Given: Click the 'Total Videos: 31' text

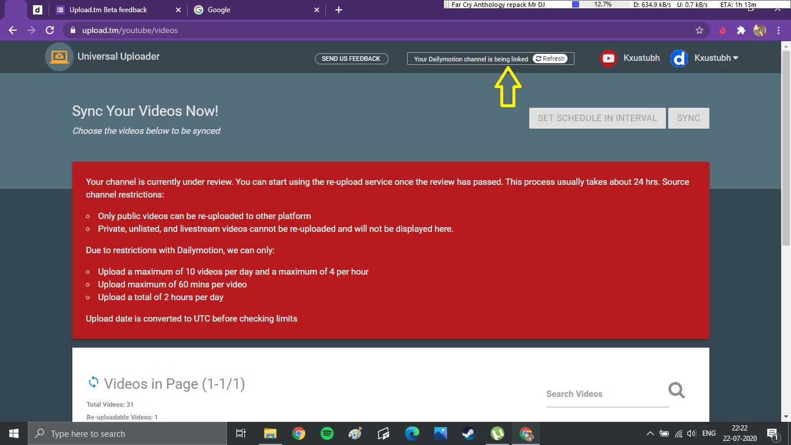Looking at the screenshot, I should tap(110, 404).
